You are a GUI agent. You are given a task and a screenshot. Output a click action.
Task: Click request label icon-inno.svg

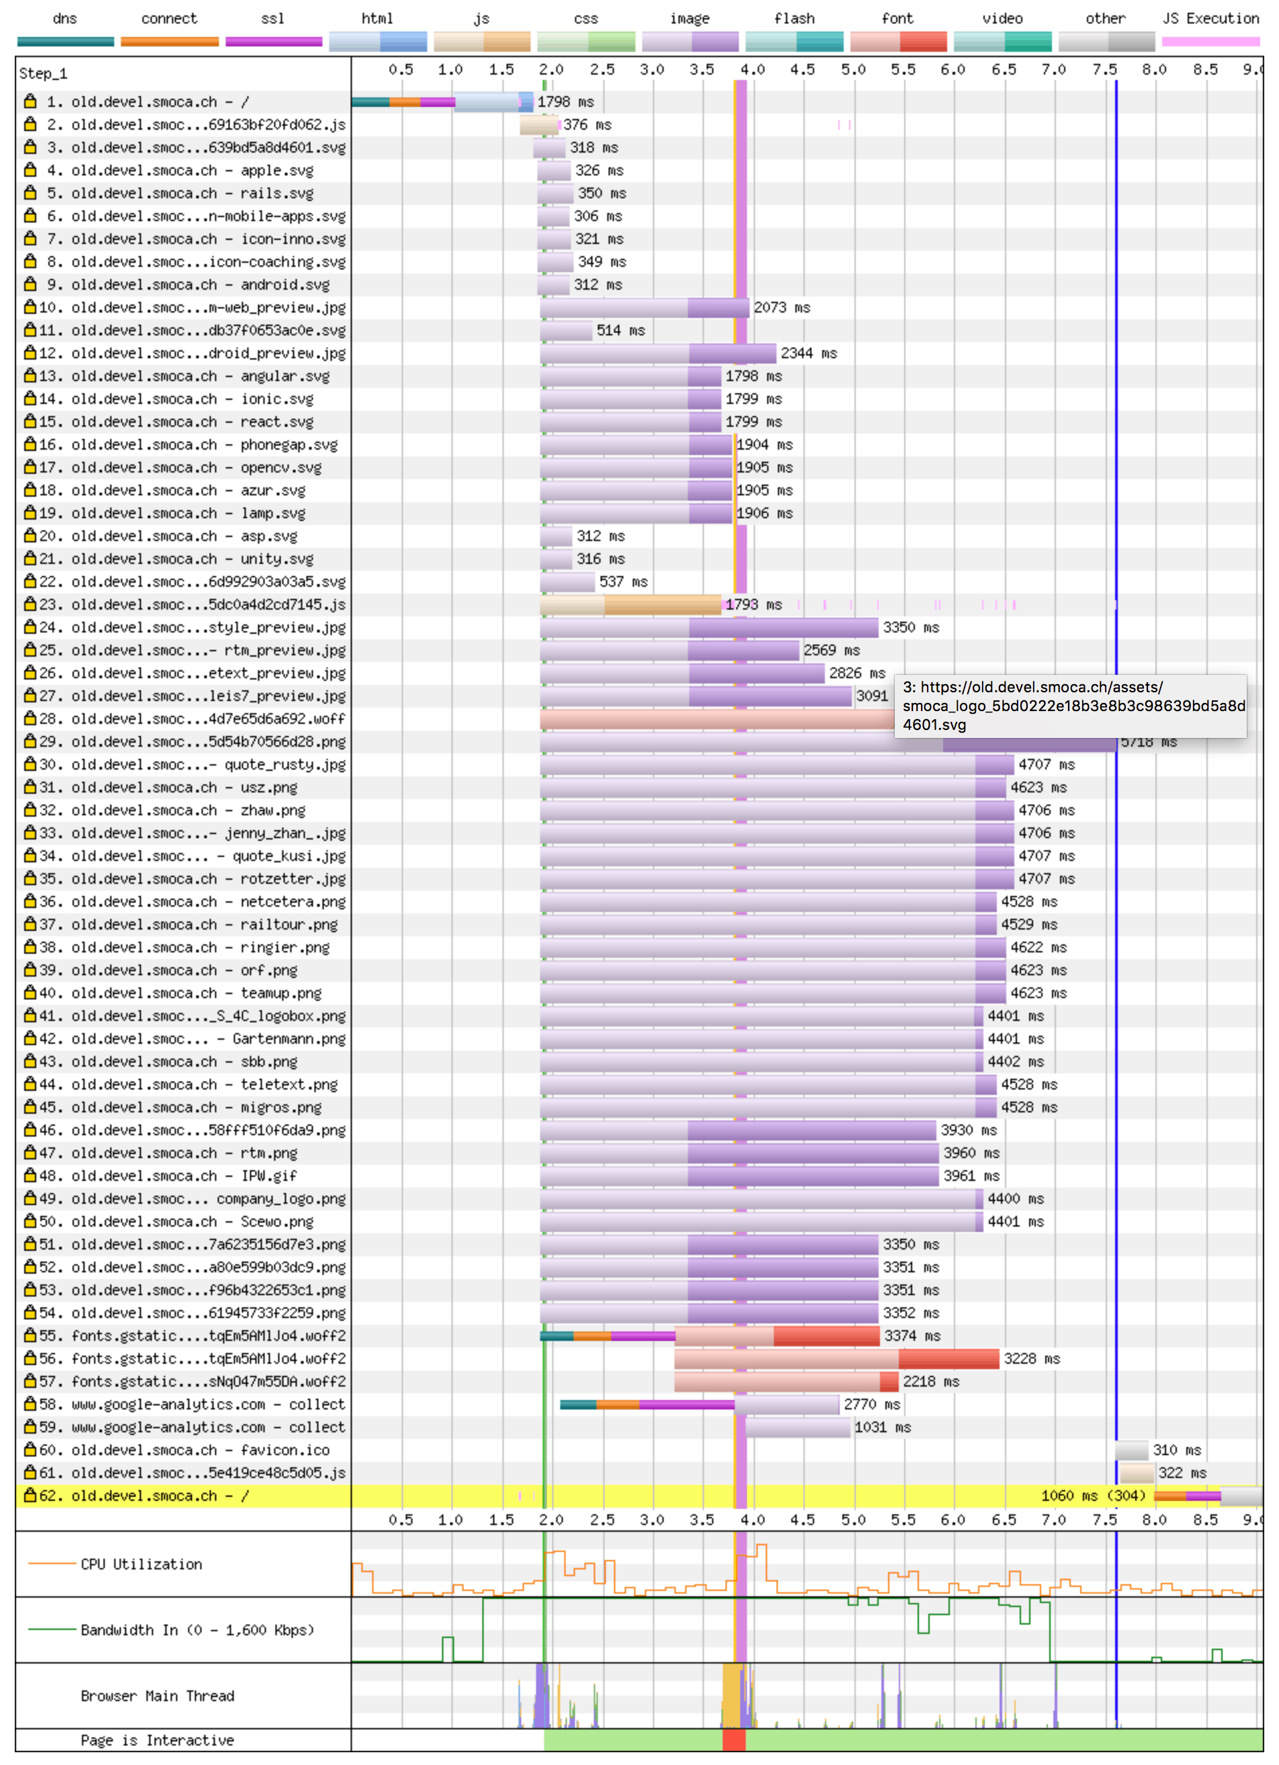pyautogui.click(x=208, y=238)
